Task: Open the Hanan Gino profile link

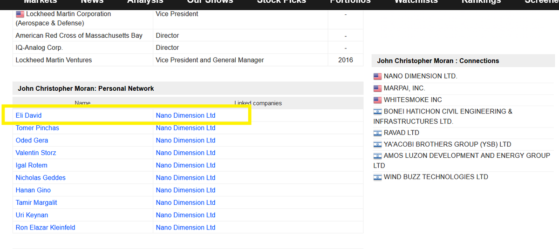Action: pyautogui.click(x=33, y=190)
